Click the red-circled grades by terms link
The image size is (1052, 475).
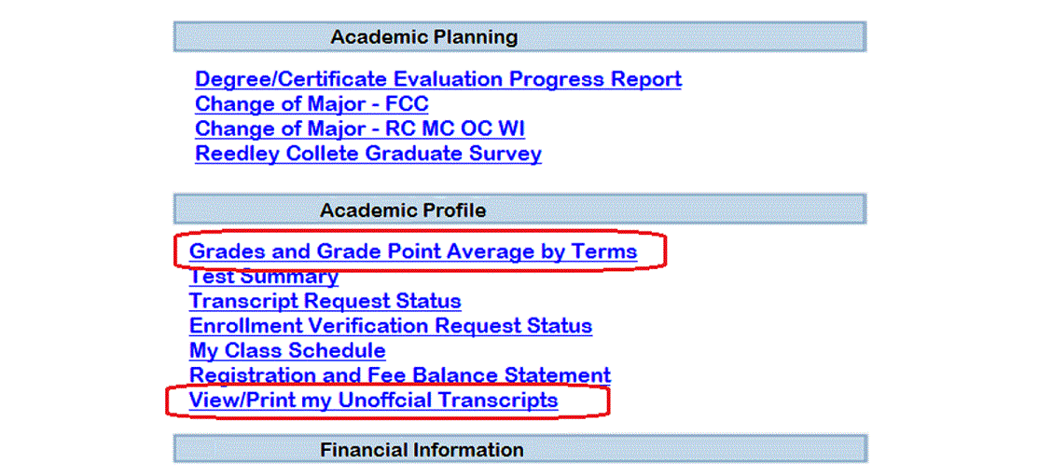pyautogui.click(x=413, y=251)
